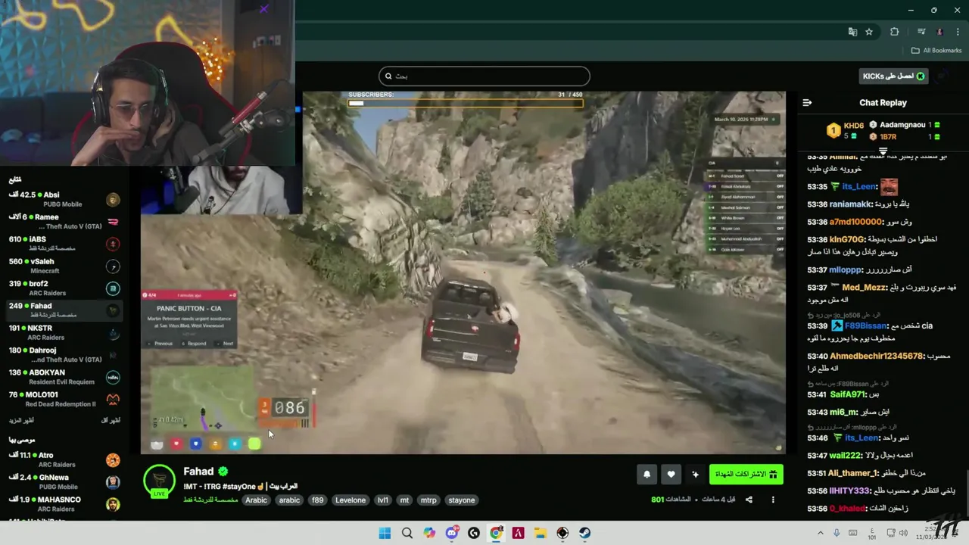Click the brof2 channel avatar icon
The width and height of the screenshot is (969, 545).
pyautogui.click(x=113, y=288)
